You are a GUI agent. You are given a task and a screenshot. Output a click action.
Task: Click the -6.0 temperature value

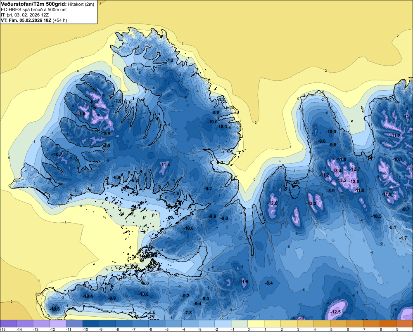pyautogui.click(x=145, y=284)
